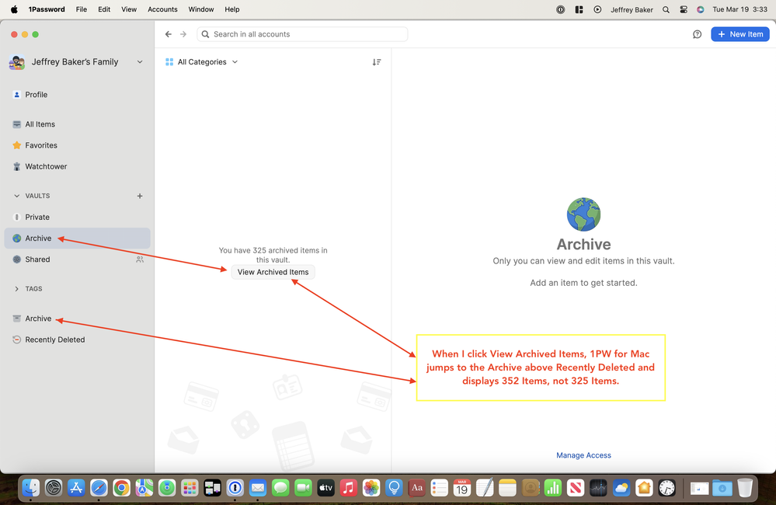Open Watchtower in the sidebar

46,166
